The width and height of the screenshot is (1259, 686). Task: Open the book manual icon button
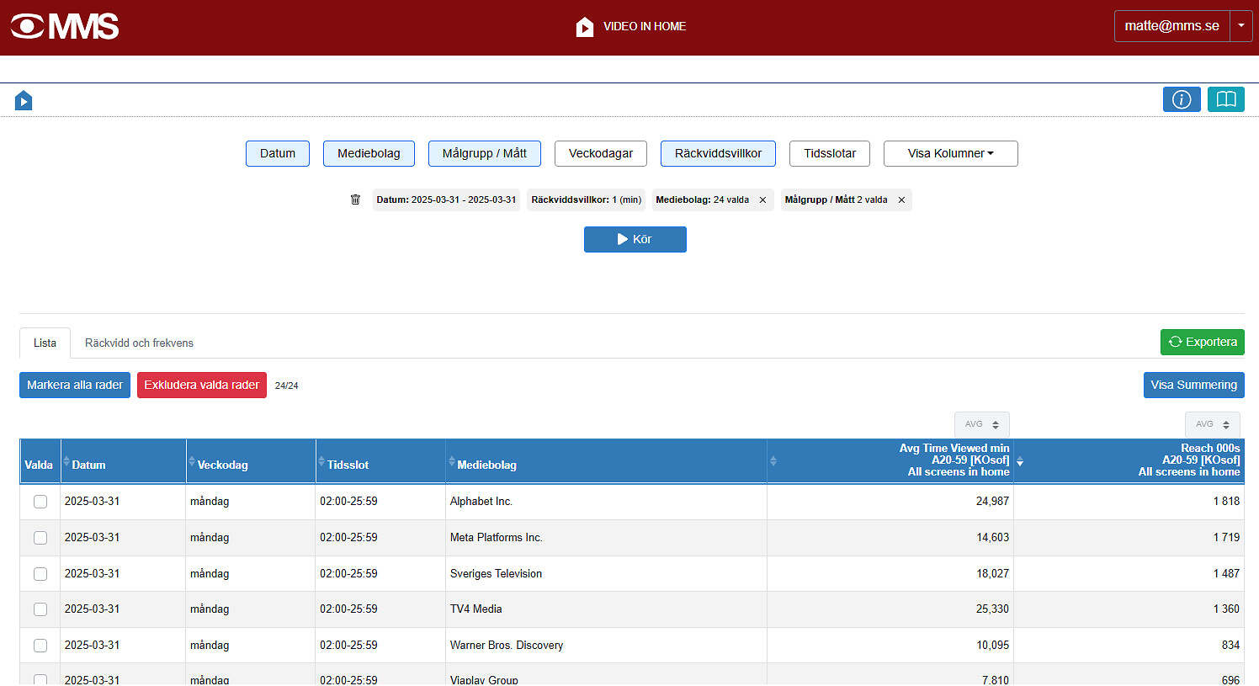[1225, 99]
